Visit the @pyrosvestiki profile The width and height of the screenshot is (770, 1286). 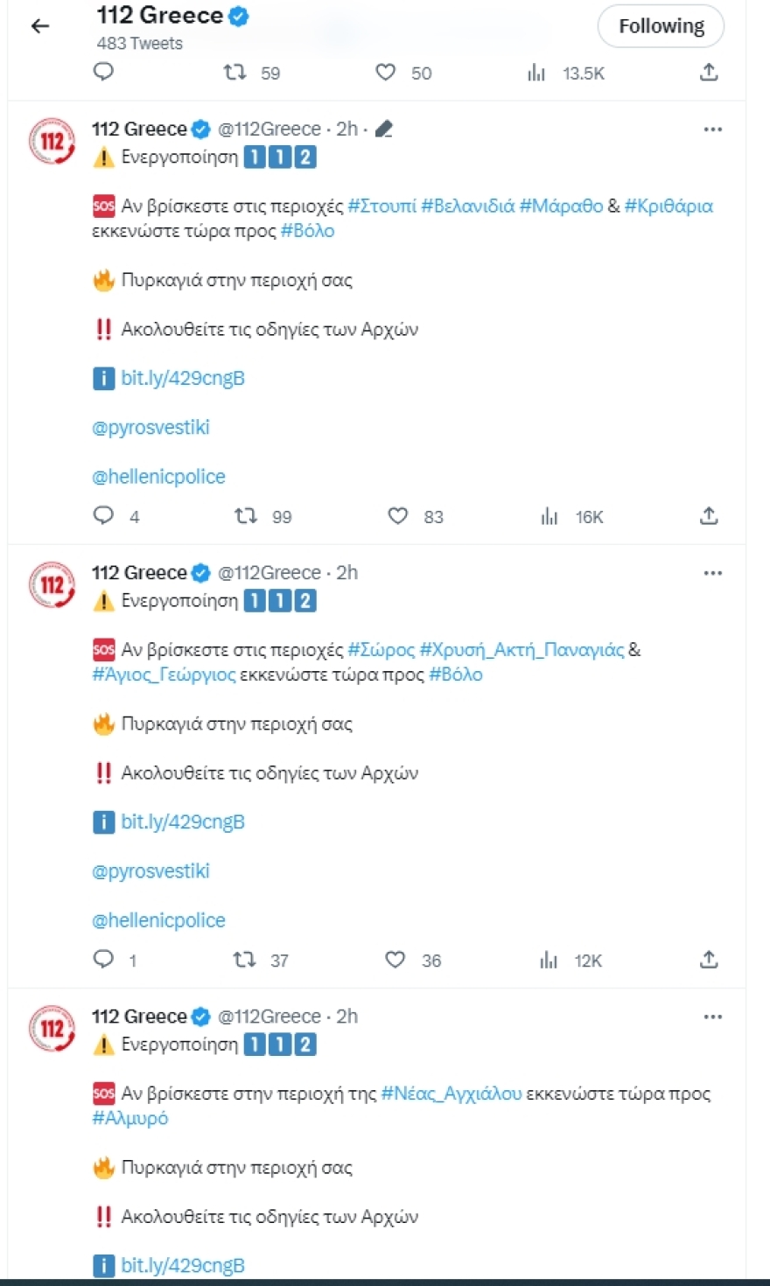point(150,427)
